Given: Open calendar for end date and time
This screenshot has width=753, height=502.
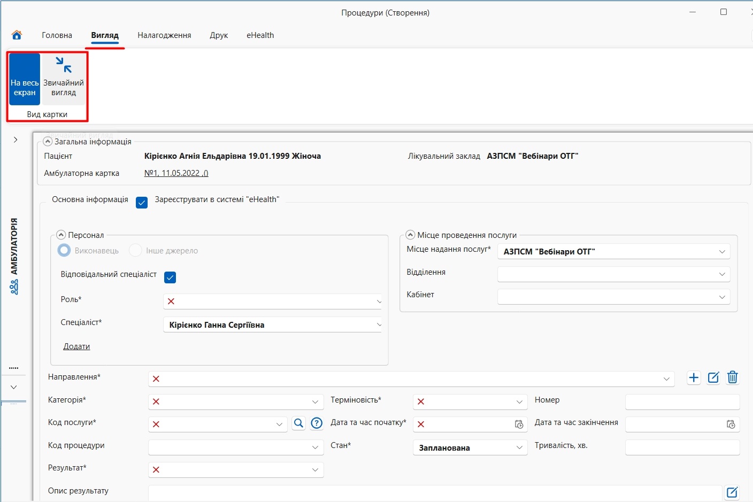Looking at the screenshot, I should [731, 424].
